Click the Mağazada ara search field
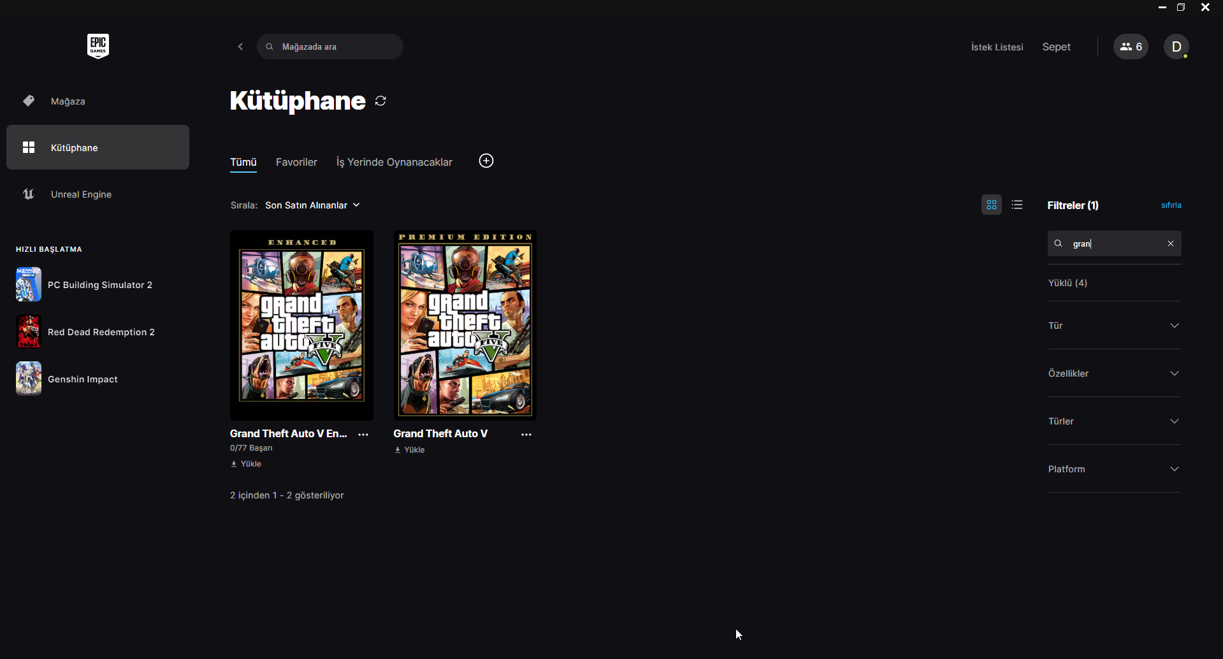This screenshot has width=1223, height=659. click(x=330, y=47)
